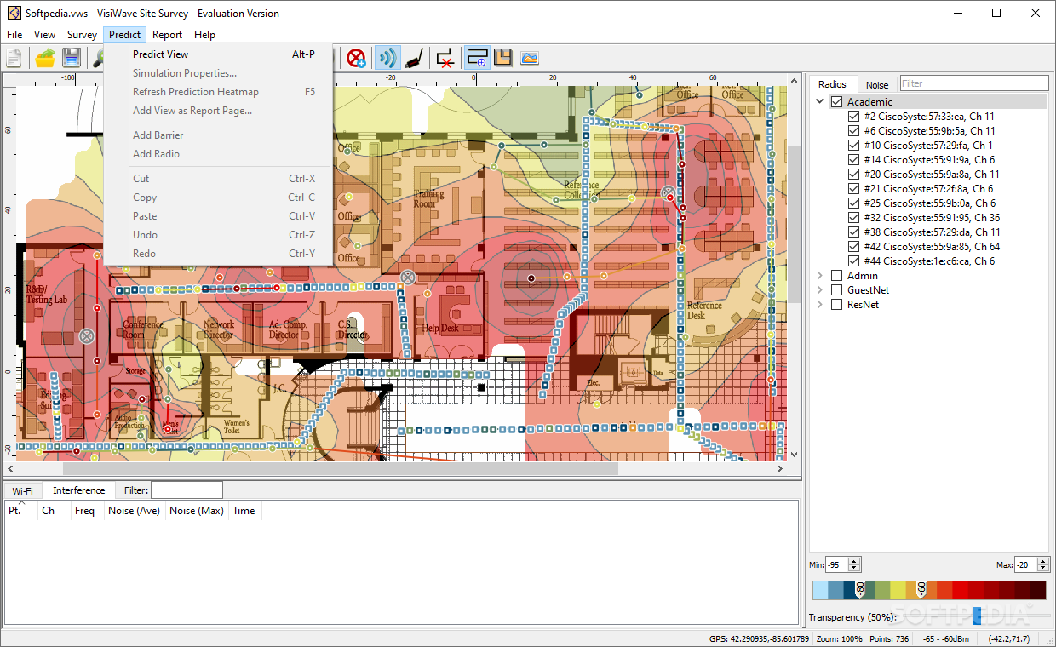Image resolution: width=1056 pixels, height=647 pixels.
Task: Adjust the Max value stepper arrows
Action: click(x=1044, y=564)
